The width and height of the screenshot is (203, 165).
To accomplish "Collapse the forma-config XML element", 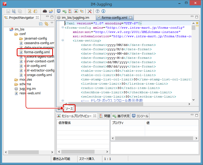I will point(63,28).
